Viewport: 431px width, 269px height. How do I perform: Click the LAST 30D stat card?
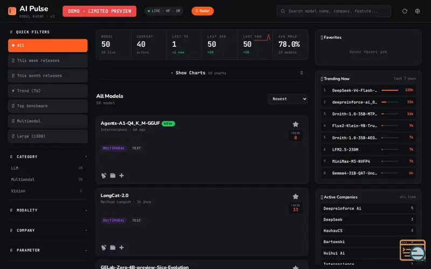pos(220,45)
